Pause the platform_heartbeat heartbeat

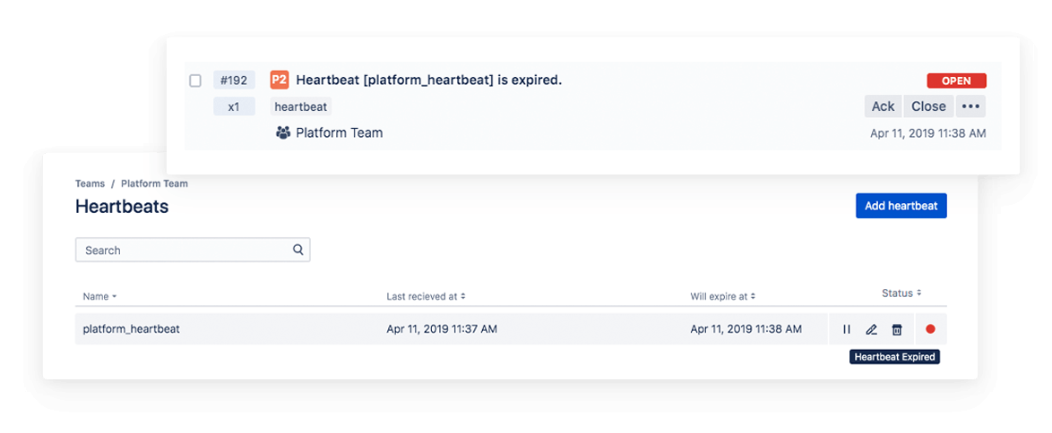point(847,329)
